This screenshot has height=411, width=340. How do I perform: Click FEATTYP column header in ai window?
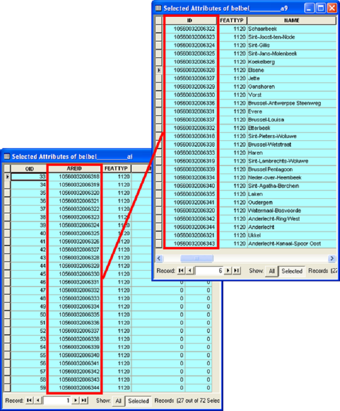tap(116, 168)
